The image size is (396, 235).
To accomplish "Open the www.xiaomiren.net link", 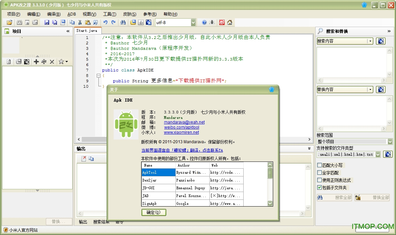I will (x=181, y=132).
